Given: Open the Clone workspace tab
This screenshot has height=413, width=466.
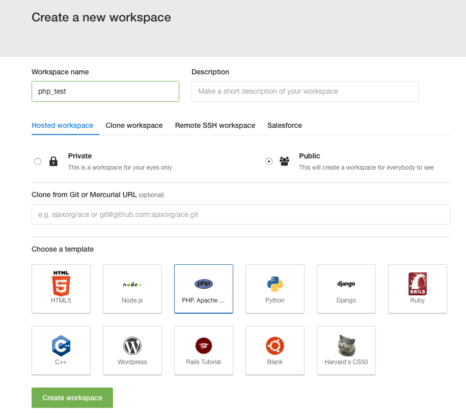Looking at the screenshot, I should pyautogui.click(x=134, y=125).
